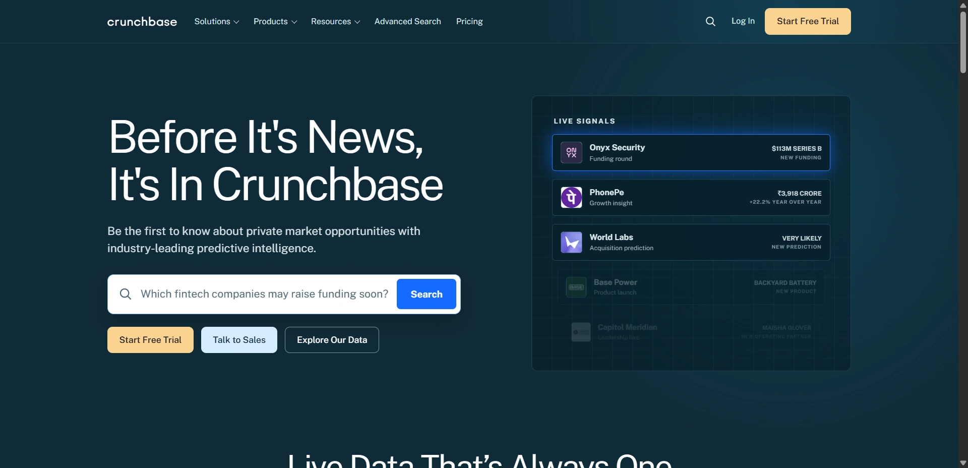Click the Log In link
968x468 pixels.
click(743, 21)
